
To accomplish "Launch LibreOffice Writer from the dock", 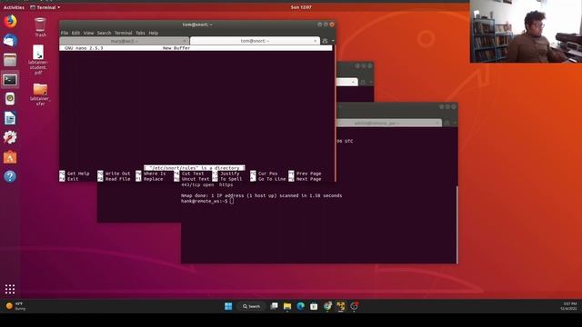I will click(x=10, y=118).
